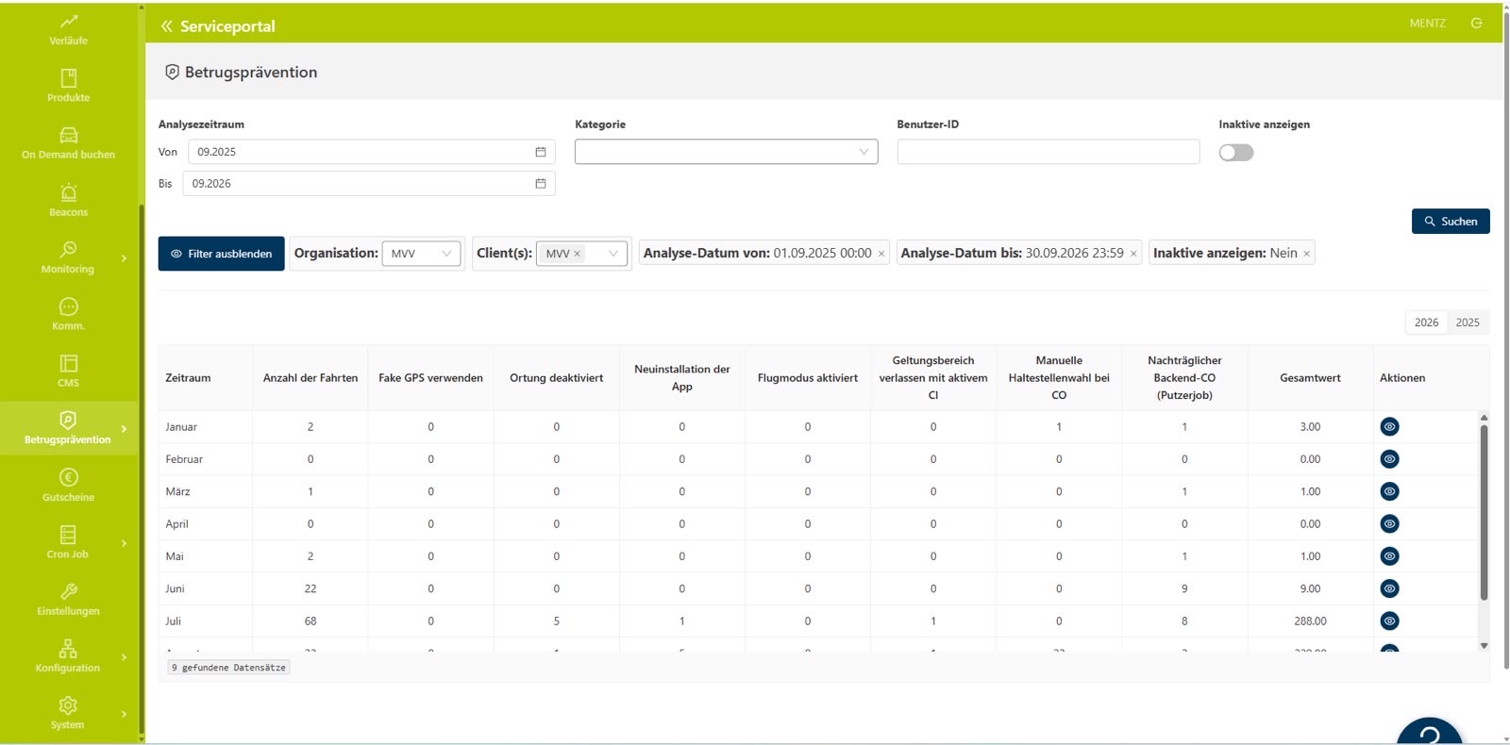View details for April row

(1389, 524)
